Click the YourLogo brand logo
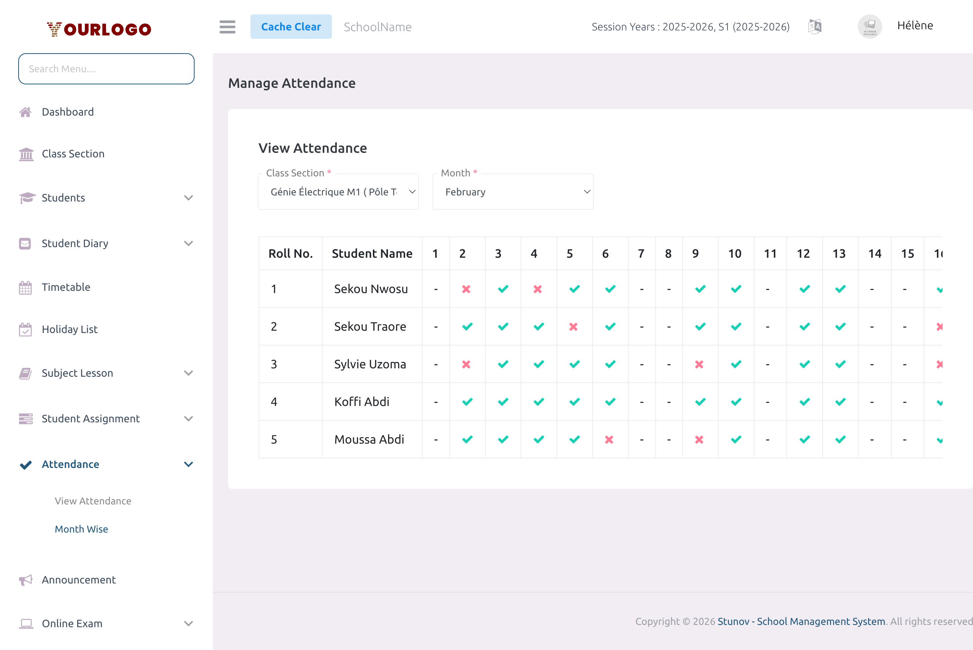973x650 pixels. [x=99, y=29]
